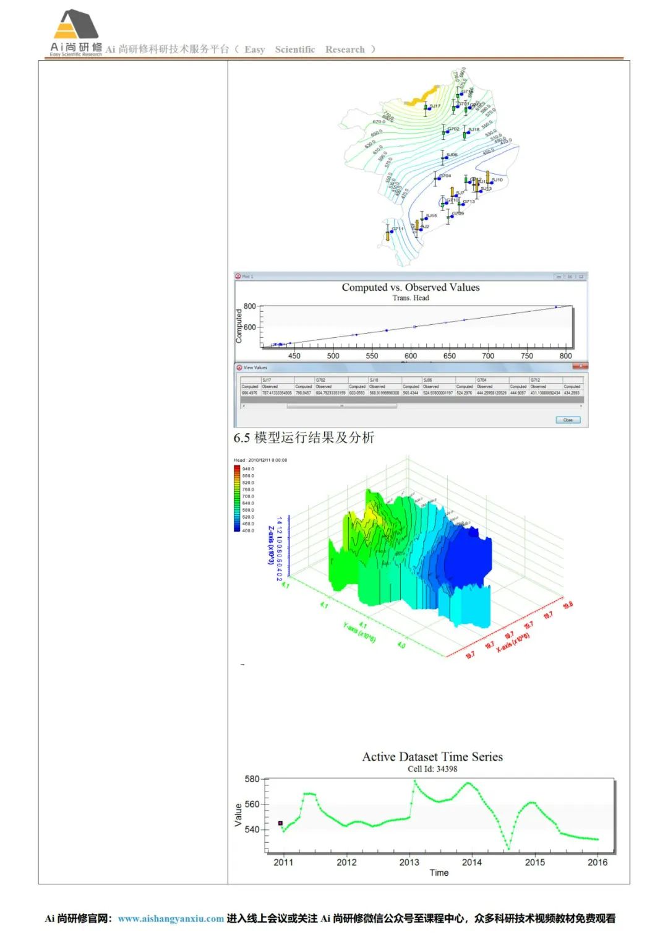Click the Z-axis label on 3D plot
The image size is (668, 945).
pos(271,545)
